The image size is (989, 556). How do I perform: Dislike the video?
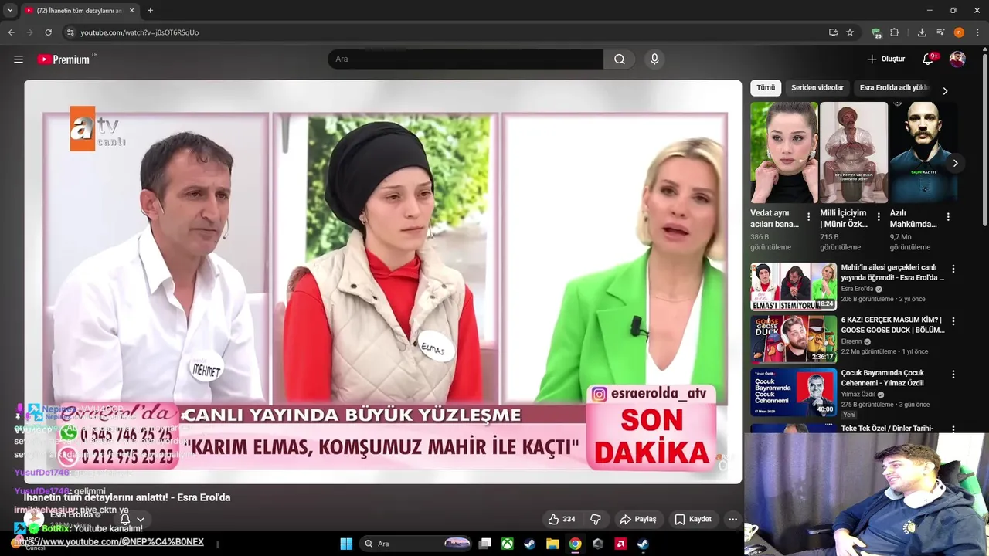596,520
